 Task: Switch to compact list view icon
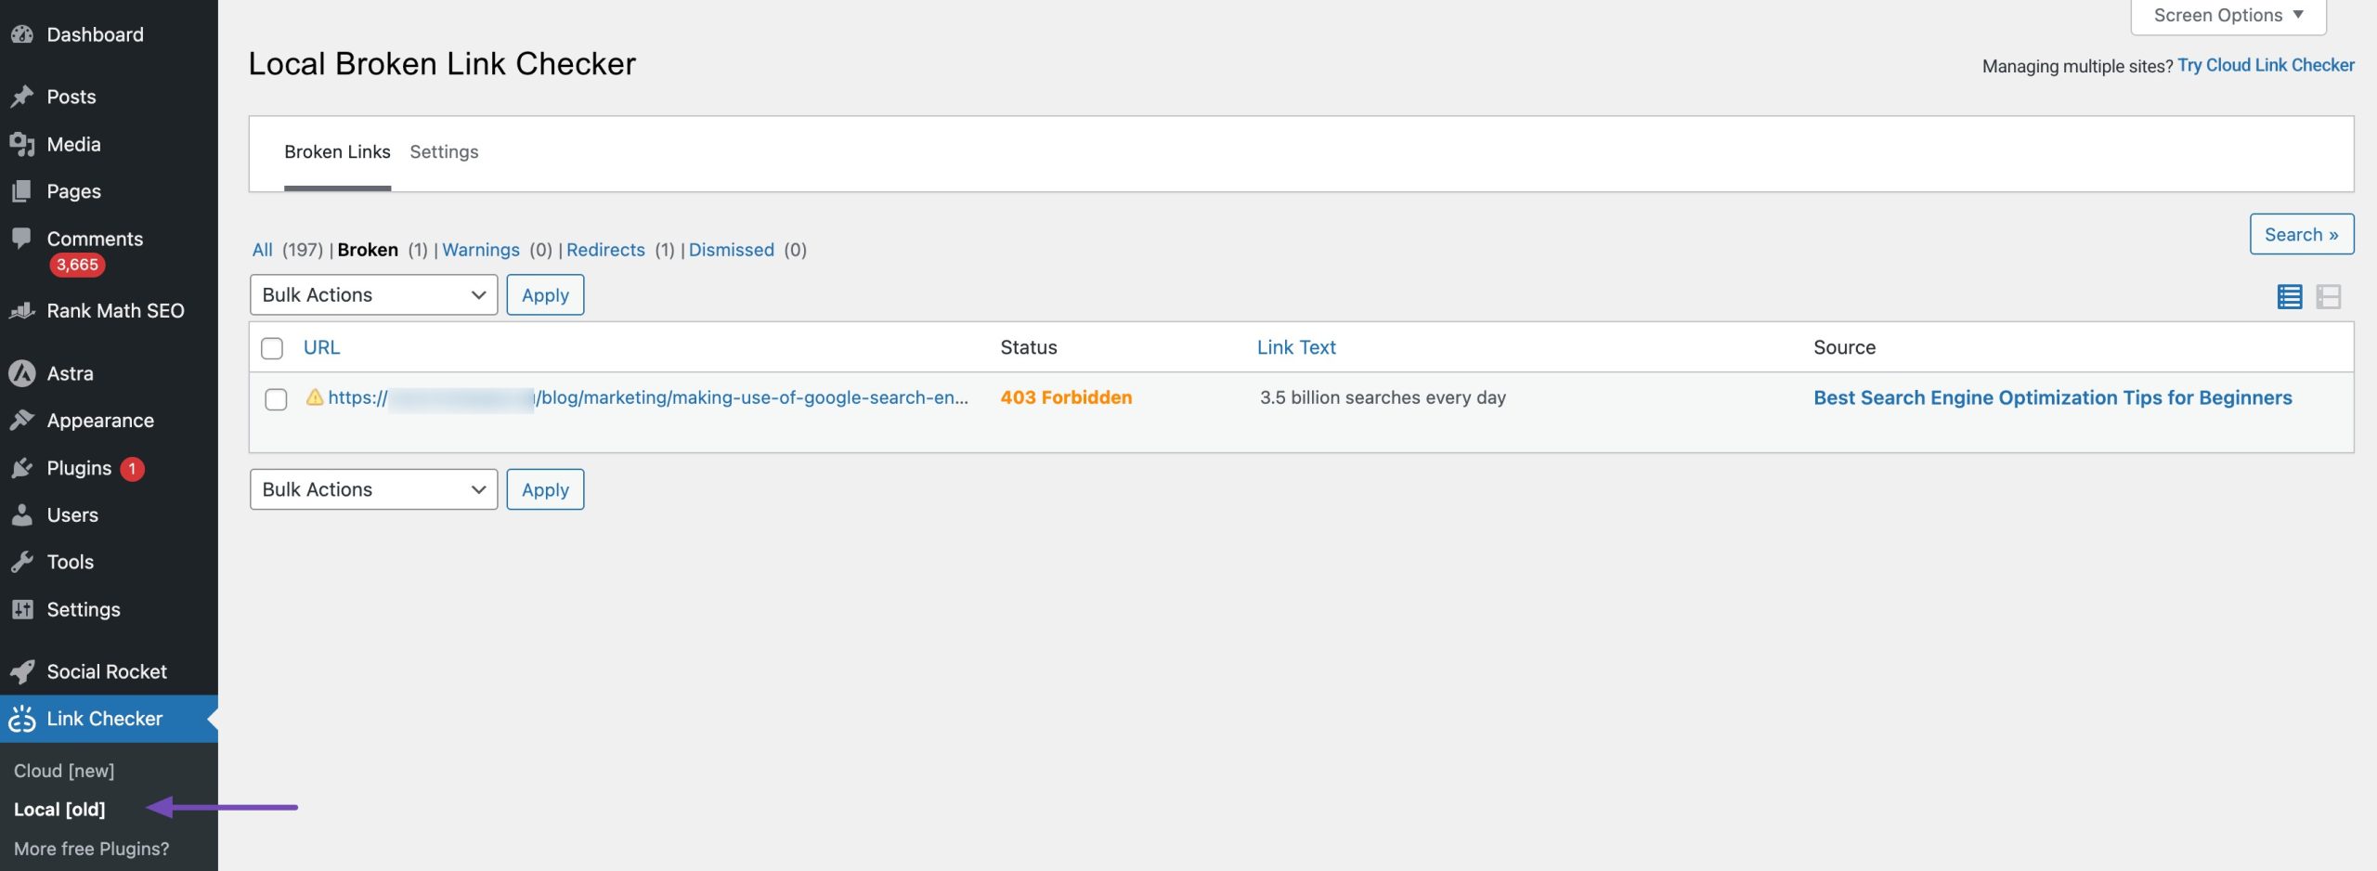tap(2290, 296)
